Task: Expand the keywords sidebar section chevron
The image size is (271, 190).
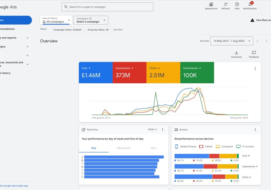Action: 28,64
